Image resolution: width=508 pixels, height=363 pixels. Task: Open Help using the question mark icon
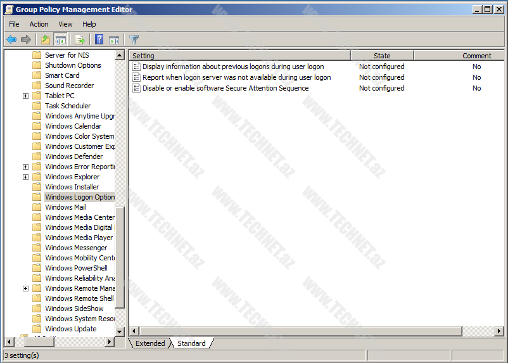99,40
